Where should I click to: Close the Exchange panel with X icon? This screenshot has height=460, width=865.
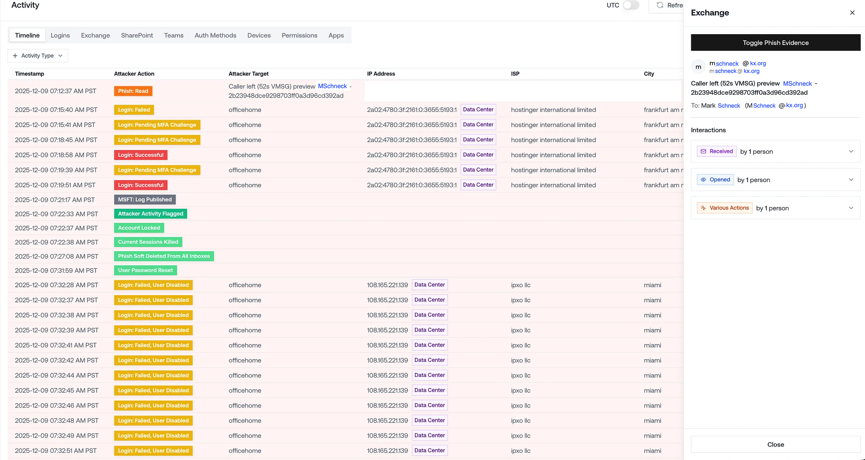[852, 13]
